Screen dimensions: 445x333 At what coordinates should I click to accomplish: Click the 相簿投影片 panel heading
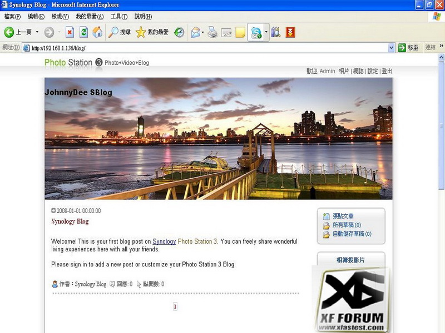(x=350, y=260)
